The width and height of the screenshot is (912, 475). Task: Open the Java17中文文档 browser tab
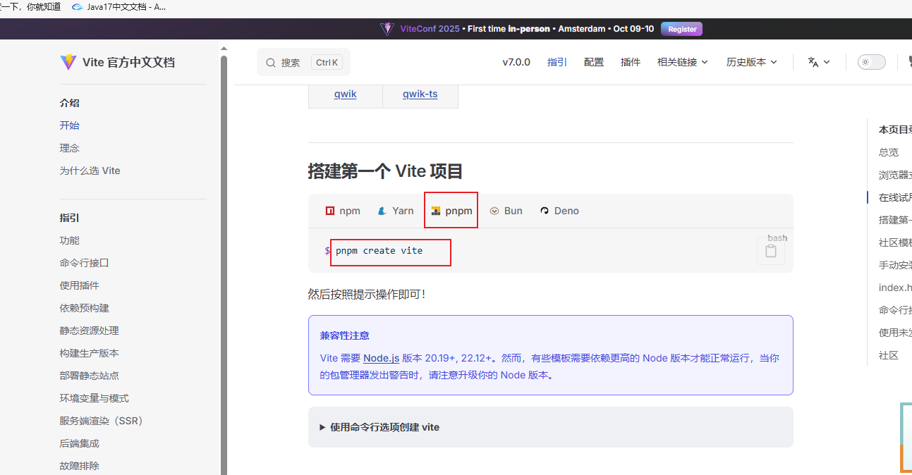click(x=119, y=7)
